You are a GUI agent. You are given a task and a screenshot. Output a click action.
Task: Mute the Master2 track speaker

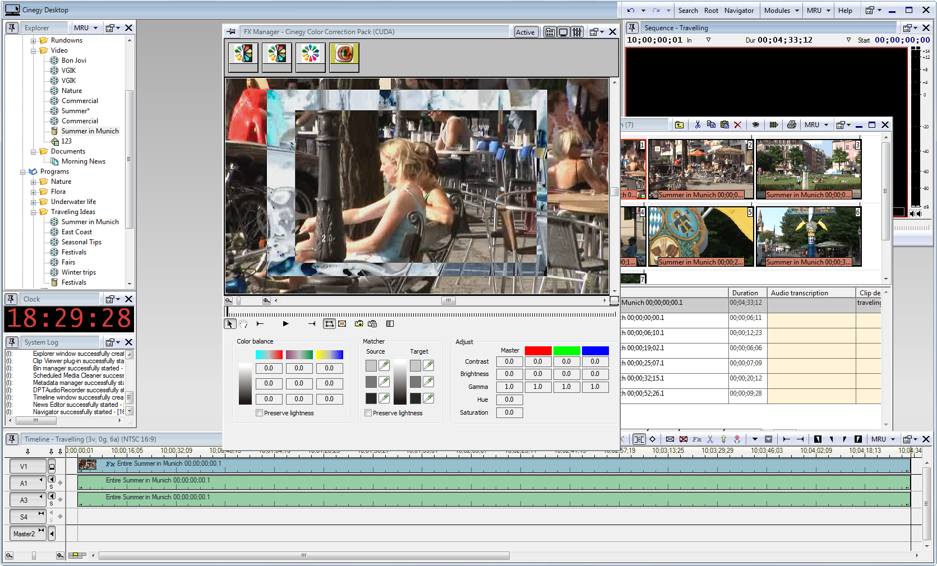point(52,533)
